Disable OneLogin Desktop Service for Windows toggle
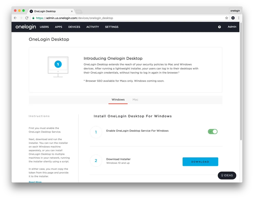This screenshot has height=199, width=254. point(213,132)
